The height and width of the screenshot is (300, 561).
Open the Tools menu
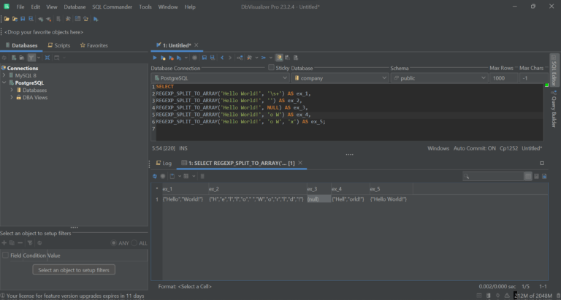(145, 7)
